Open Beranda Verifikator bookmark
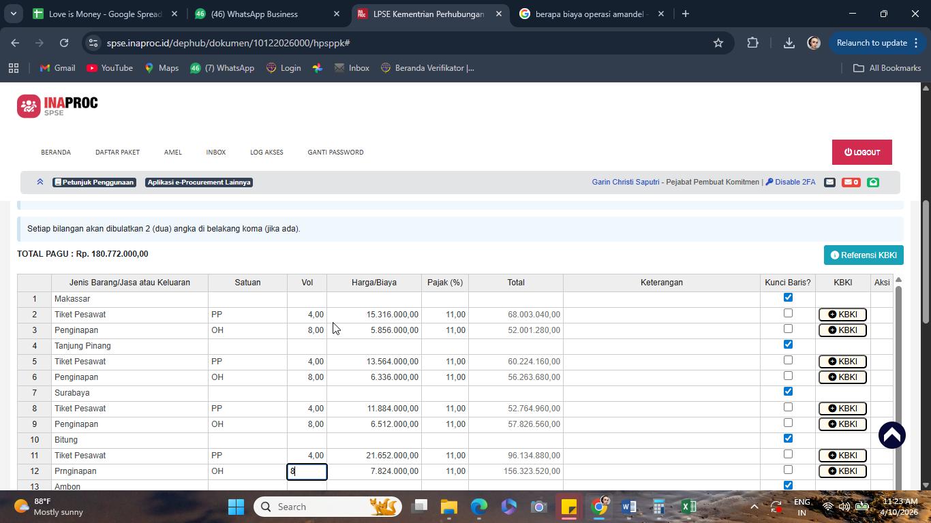Image resolution: width=931 pixels, height=523 pixels. (427, 68)
